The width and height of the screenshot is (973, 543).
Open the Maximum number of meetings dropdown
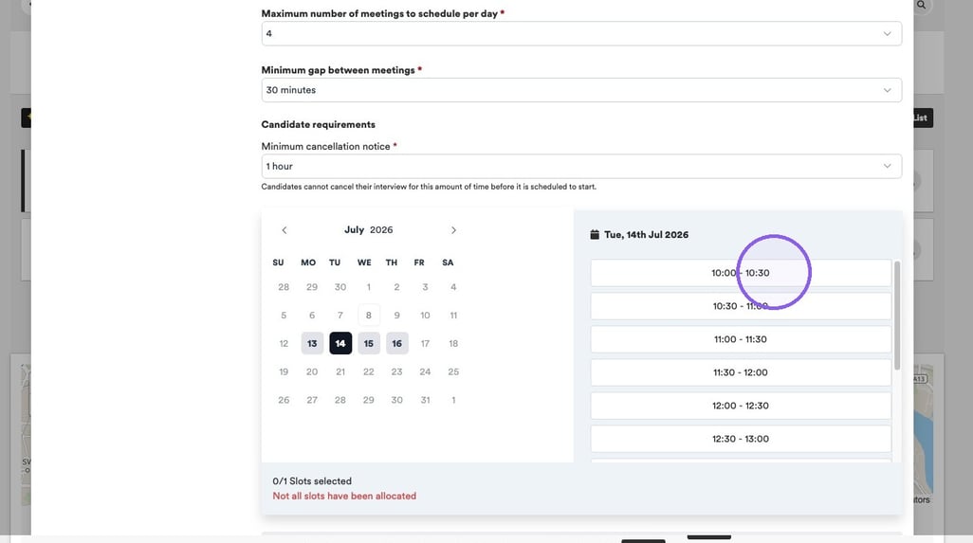point(581,33)
